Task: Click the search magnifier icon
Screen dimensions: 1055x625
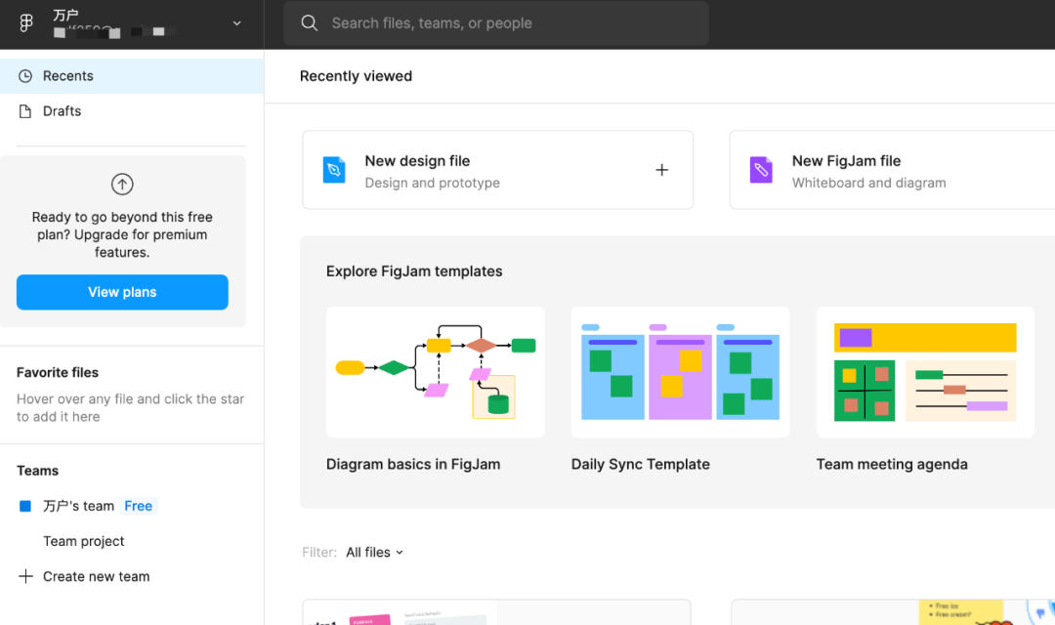Action: (310, 22)
